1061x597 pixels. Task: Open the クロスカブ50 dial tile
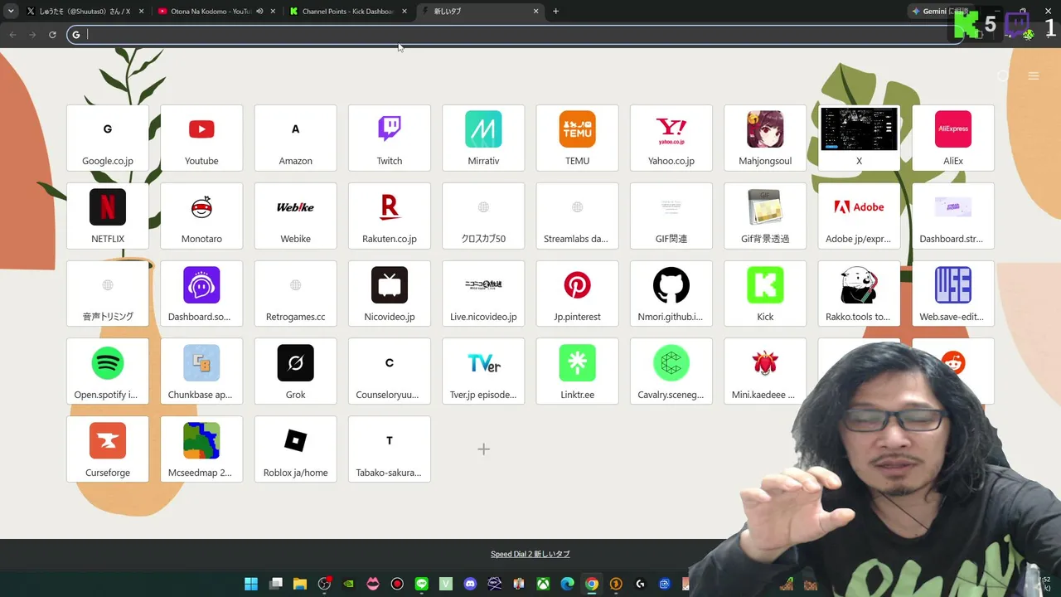[x=483, y=216]
